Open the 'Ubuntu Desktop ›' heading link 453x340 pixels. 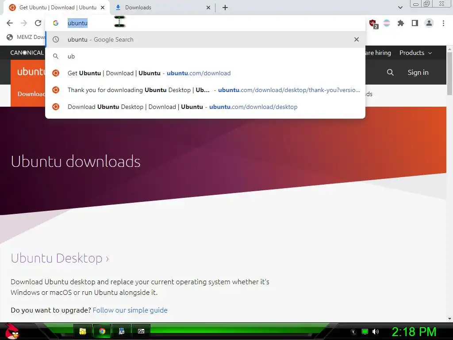(x=60, y=258)
